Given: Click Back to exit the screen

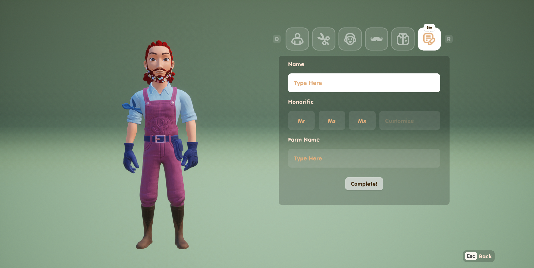Looking at the screenshot, I should click(485, 256).
